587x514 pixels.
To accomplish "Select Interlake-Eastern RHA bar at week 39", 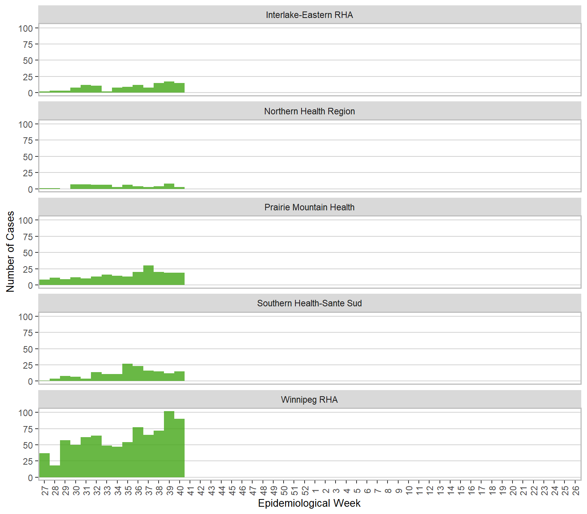I will pyautogui.click(x=169, y=87).
